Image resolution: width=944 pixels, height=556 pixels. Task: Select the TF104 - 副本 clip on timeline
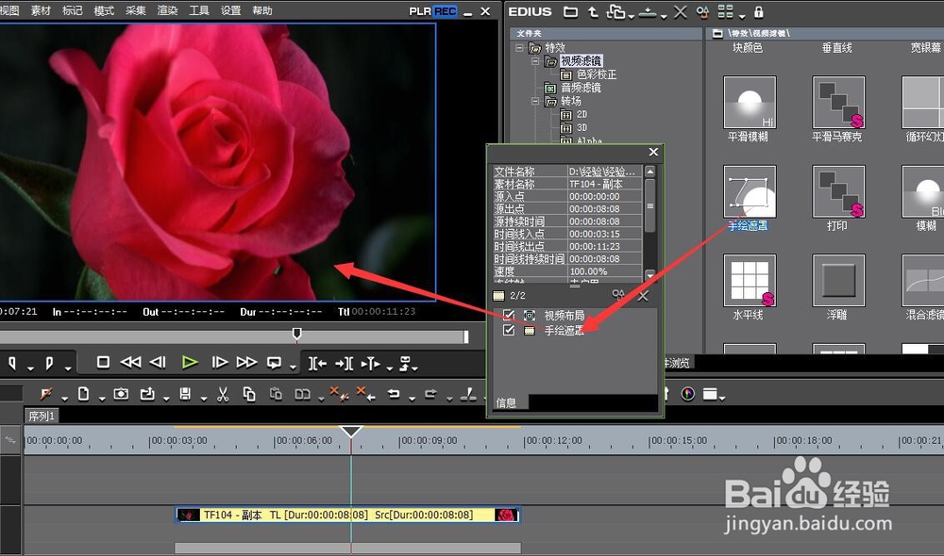point(347,515)
